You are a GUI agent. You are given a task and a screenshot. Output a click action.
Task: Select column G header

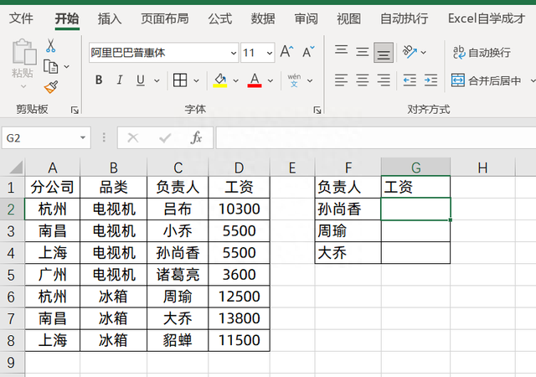pos(415,168)
